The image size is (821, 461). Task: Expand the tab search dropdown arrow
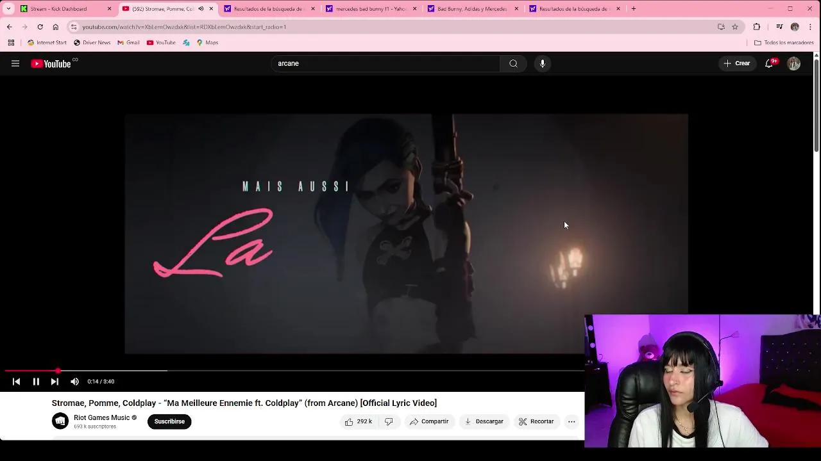click(8, 9)
